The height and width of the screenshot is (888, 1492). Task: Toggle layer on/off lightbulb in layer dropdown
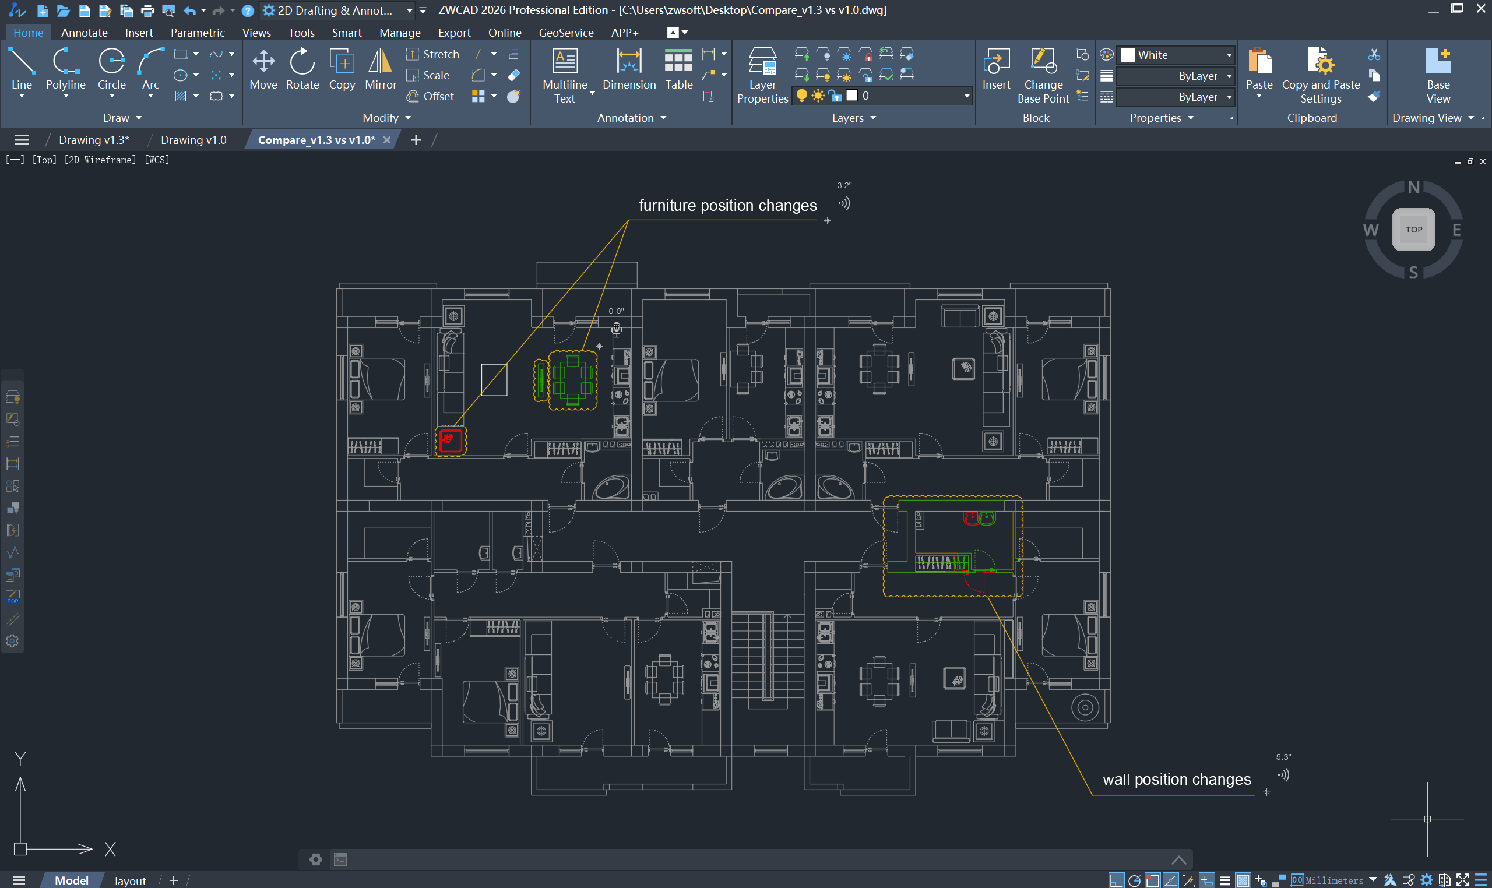[801, 96]
